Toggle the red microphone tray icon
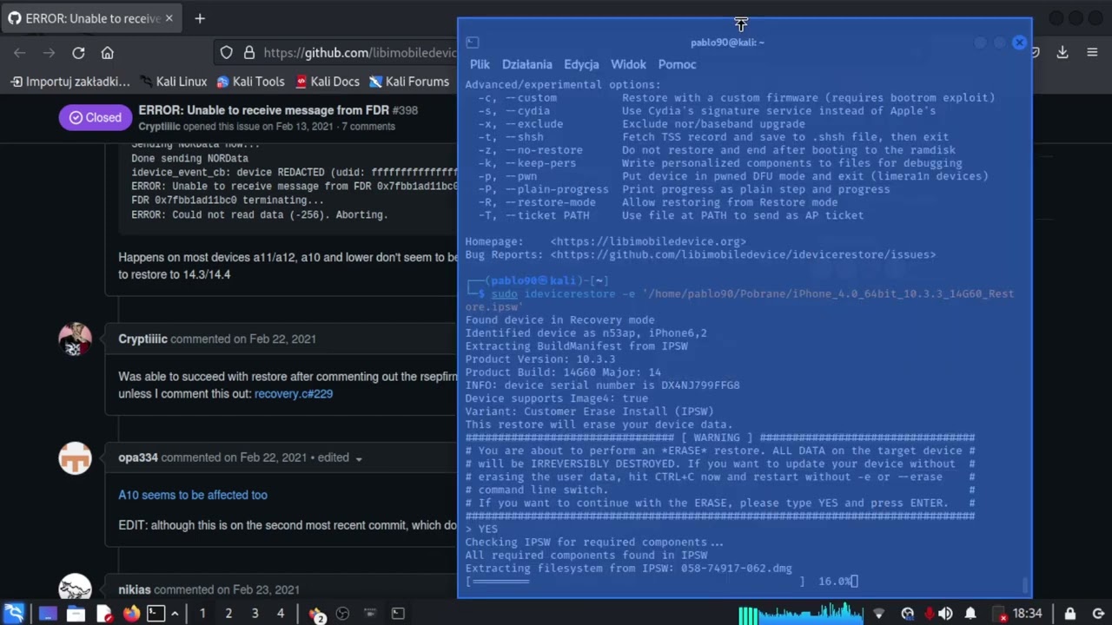This screenshot has width=1112, height=625. click(928, 614)
